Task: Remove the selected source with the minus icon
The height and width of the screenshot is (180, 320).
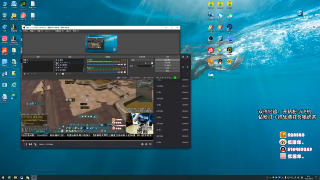Action: pos(60,74)
